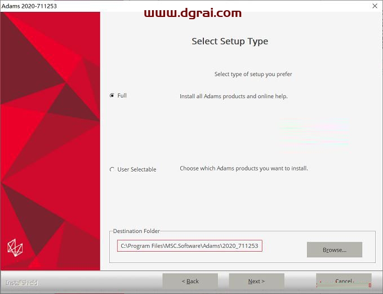Click the 'Select type of setup' instruction text
383x294 pixels.
[x=253, y=74]
